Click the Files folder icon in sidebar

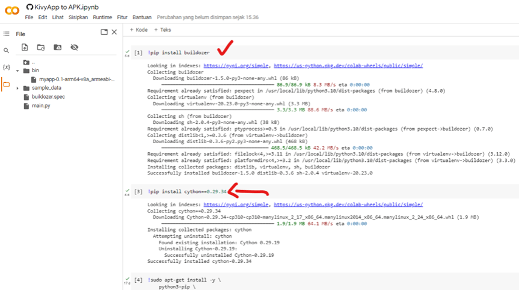(x=7, y=84)
